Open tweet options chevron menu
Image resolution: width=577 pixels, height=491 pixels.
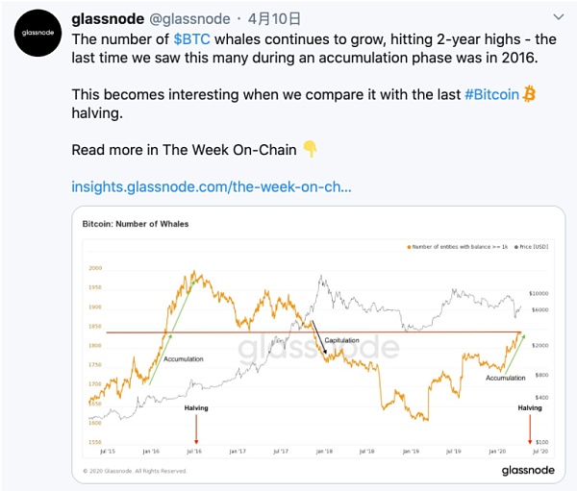(559, 18)
